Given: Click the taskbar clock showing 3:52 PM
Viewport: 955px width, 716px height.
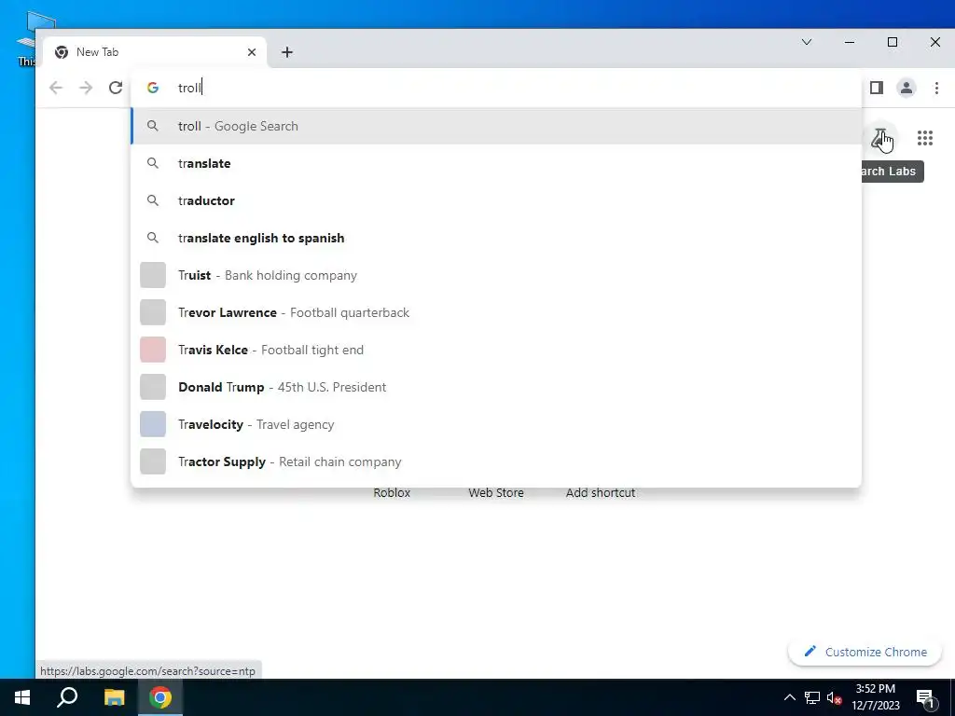Looking at the screenshot, I should tap(875, 697).
